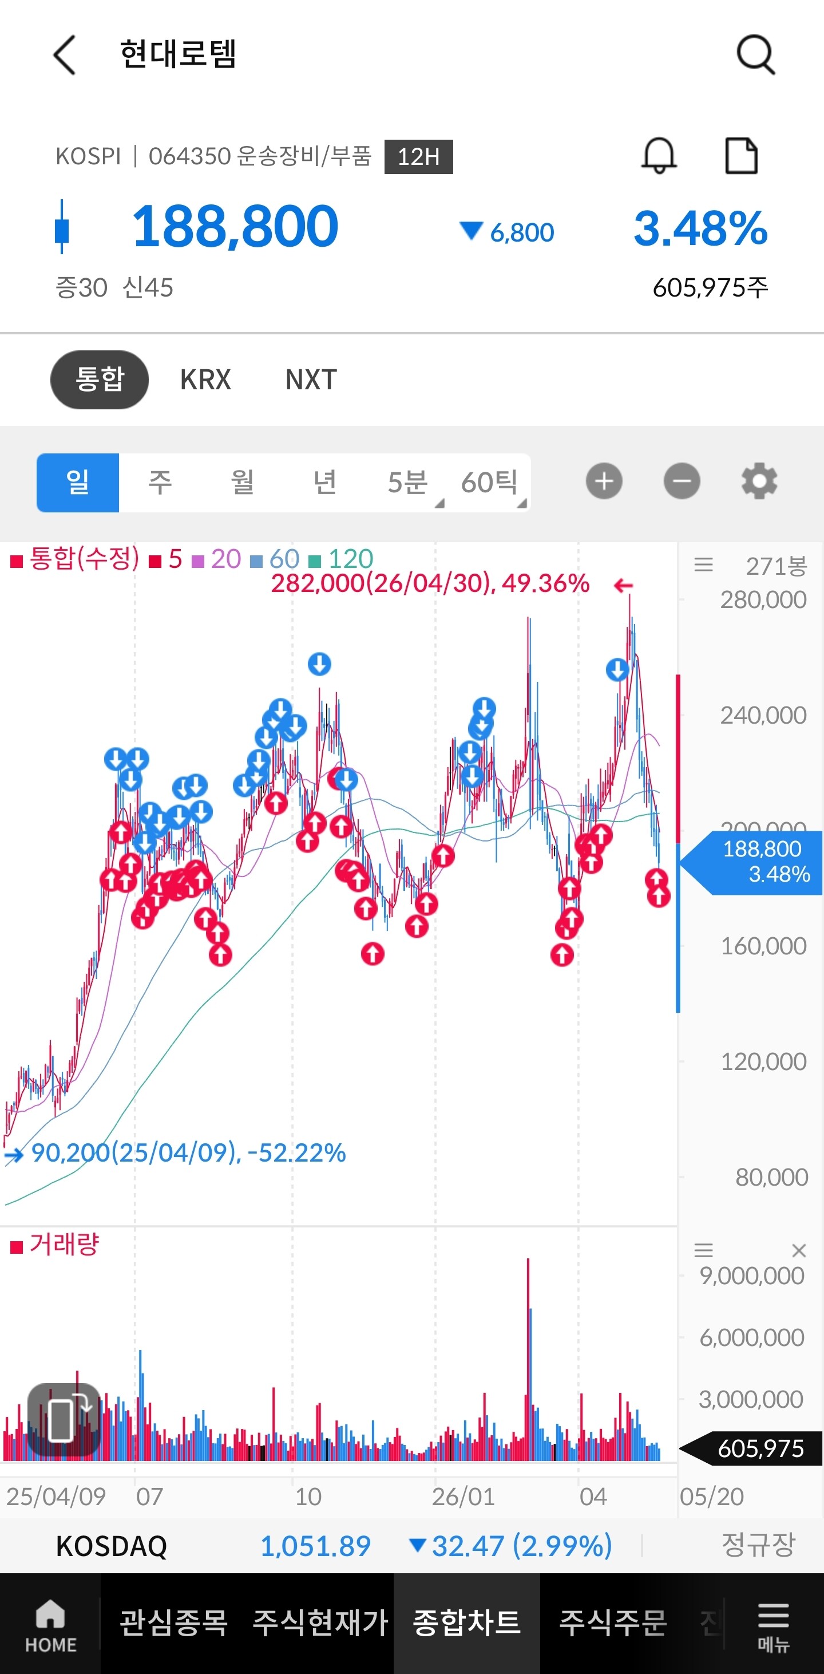Zoom out the chart with minus icon
Image resolution: width=824 pixels, height=1674 pixels.
pyautogui.click(x=682, y=481)
